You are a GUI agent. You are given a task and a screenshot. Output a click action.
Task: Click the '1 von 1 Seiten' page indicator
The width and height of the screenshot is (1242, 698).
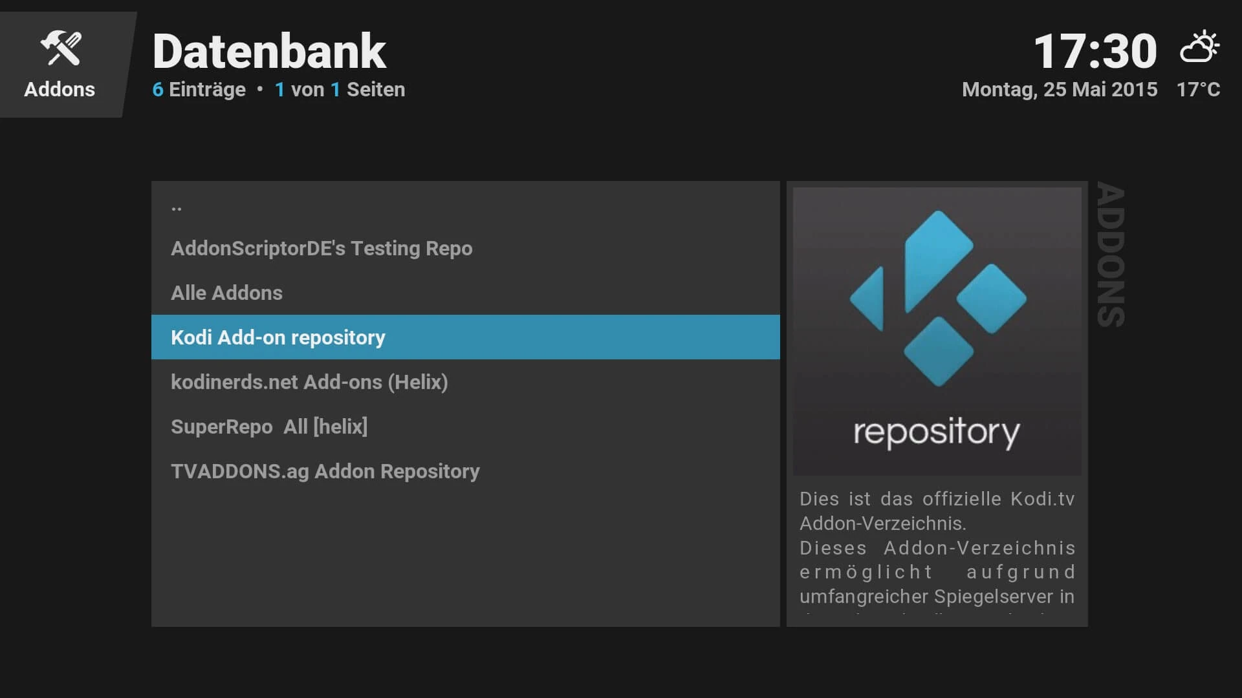tap(340, 89)
